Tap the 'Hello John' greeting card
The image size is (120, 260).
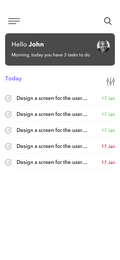click(x=60, y=49)
